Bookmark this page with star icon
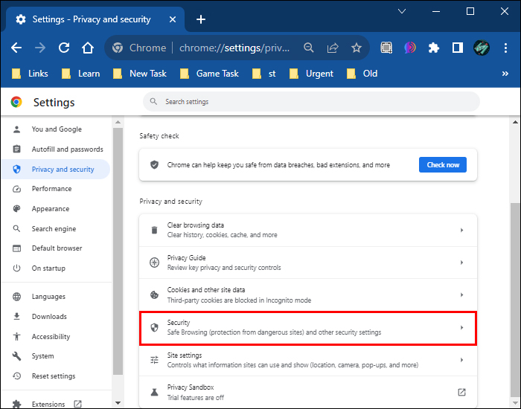This screenshot has width=521, height=409. coord(357,48)
